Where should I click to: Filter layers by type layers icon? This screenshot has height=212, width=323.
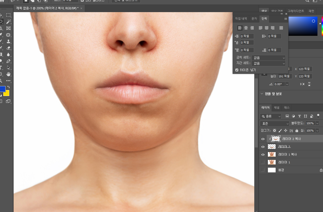pyautogui.click(x=299, y=116)
